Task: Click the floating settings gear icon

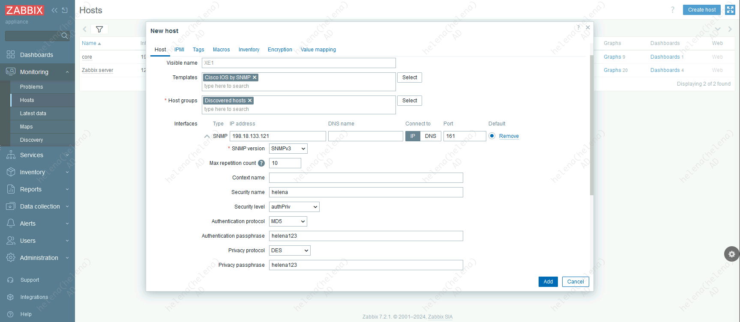Action: coord(731,254)
